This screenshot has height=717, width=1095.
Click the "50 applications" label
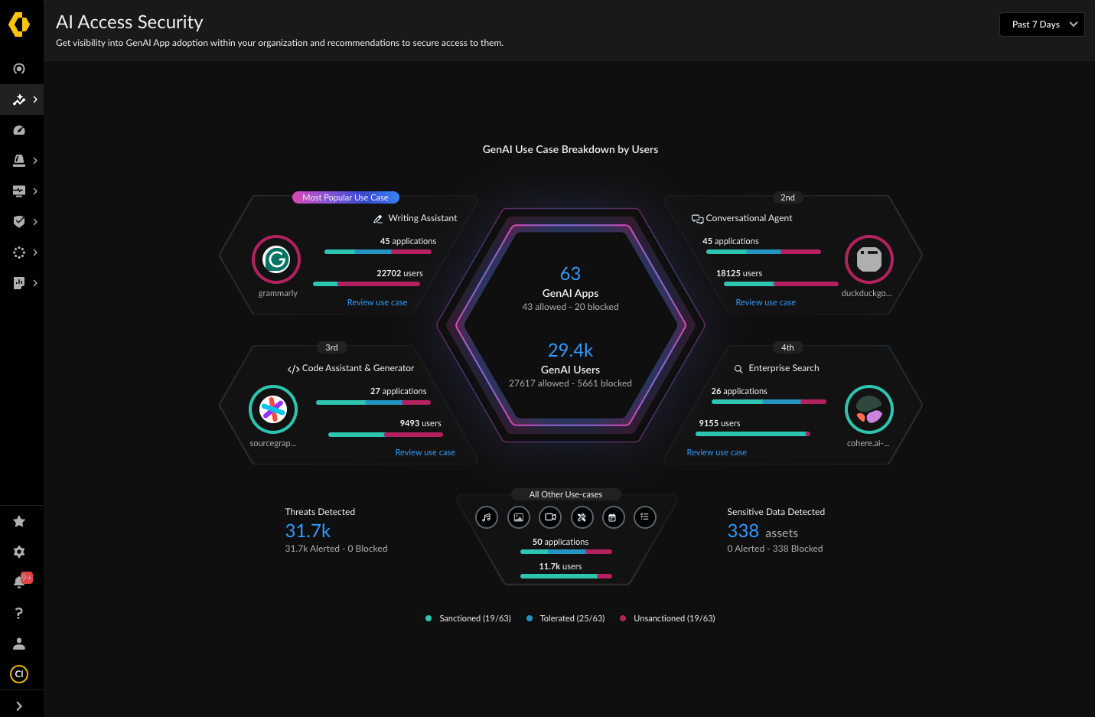[x=560, y=542]
